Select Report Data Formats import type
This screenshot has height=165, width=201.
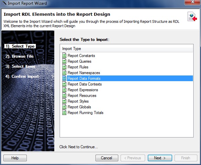coord(84,78)
